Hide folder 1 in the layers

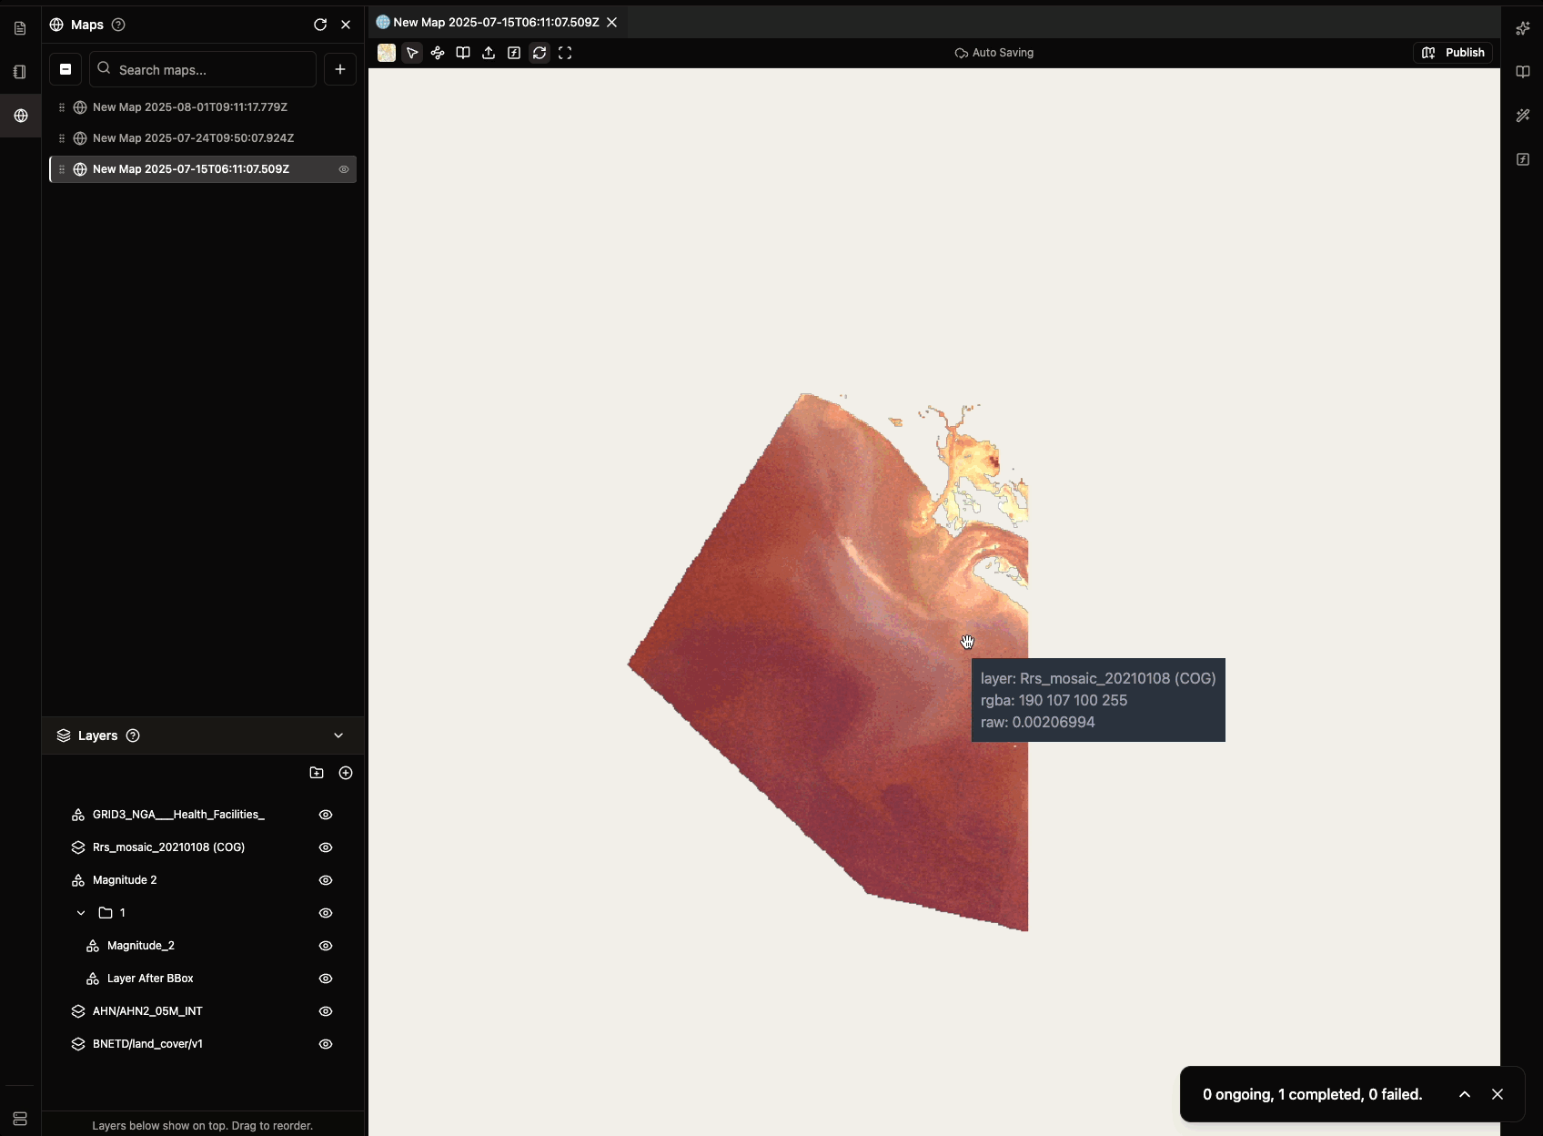tap(326, 913)
